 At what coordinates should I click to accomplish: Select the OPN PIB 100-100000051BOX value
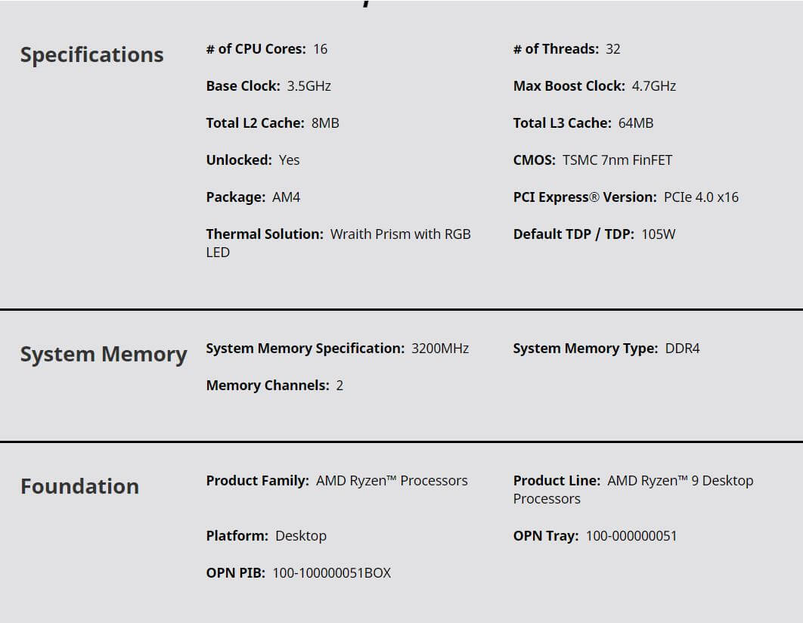(x=331, y=573)
